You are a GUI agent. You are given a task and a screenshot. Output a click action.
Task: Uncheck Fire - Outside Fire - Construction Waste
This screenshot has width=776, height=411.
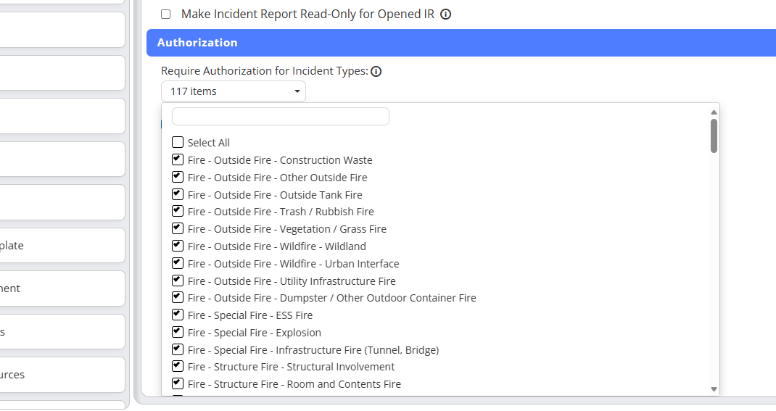click(178, 160)
